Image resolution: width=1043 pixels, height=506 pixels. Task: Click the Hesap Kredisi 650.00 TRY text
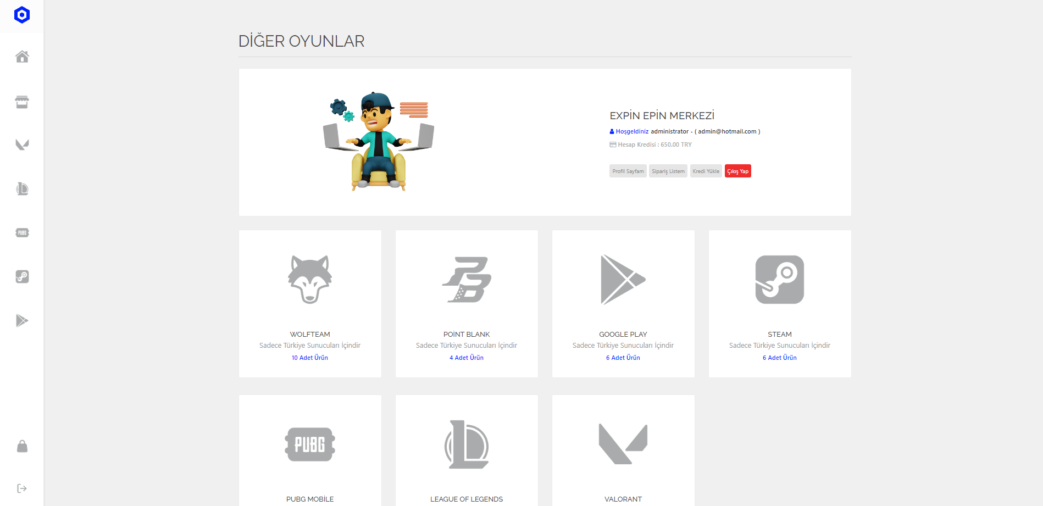pyautogui.click(x=654, y=145)
